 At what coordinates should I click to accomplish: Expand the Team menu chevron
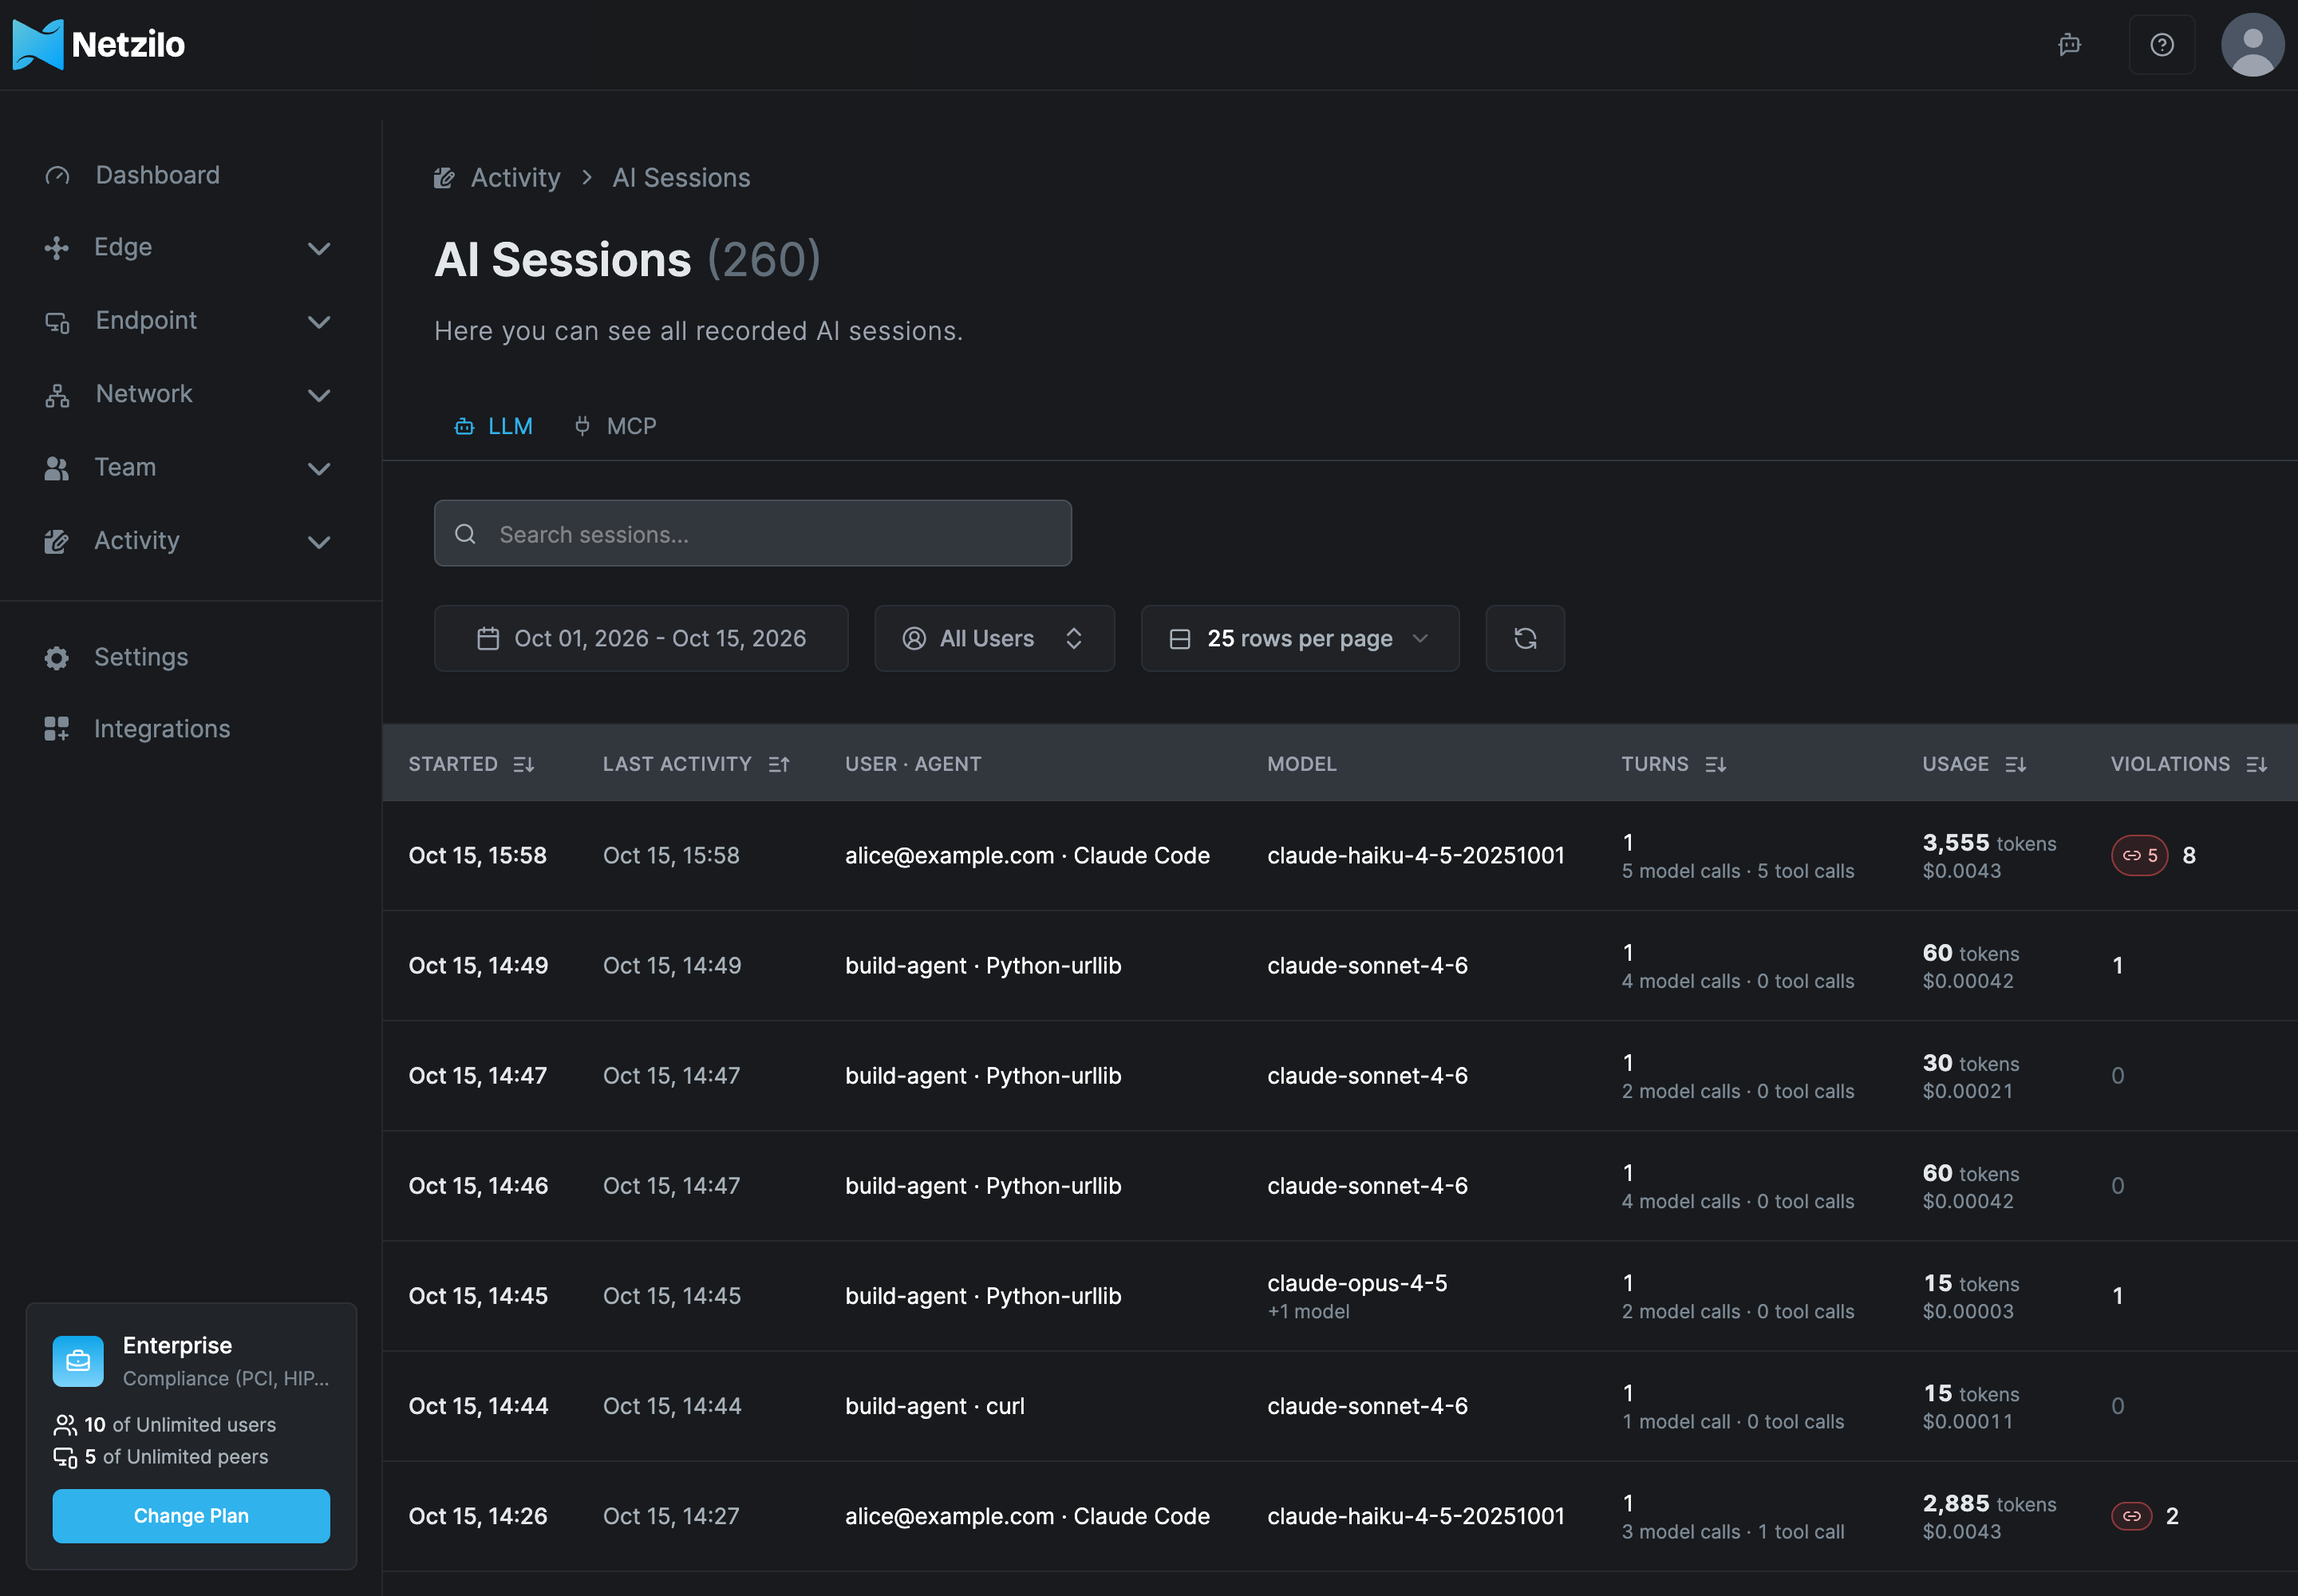(x=319, y=468)
